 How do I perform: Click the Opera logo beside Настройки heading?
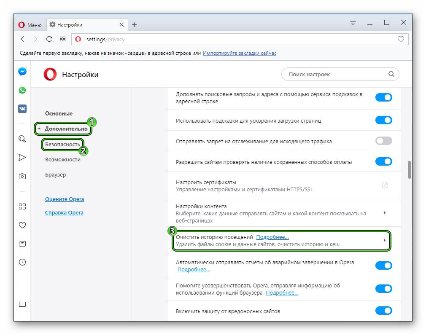[50, 75]
